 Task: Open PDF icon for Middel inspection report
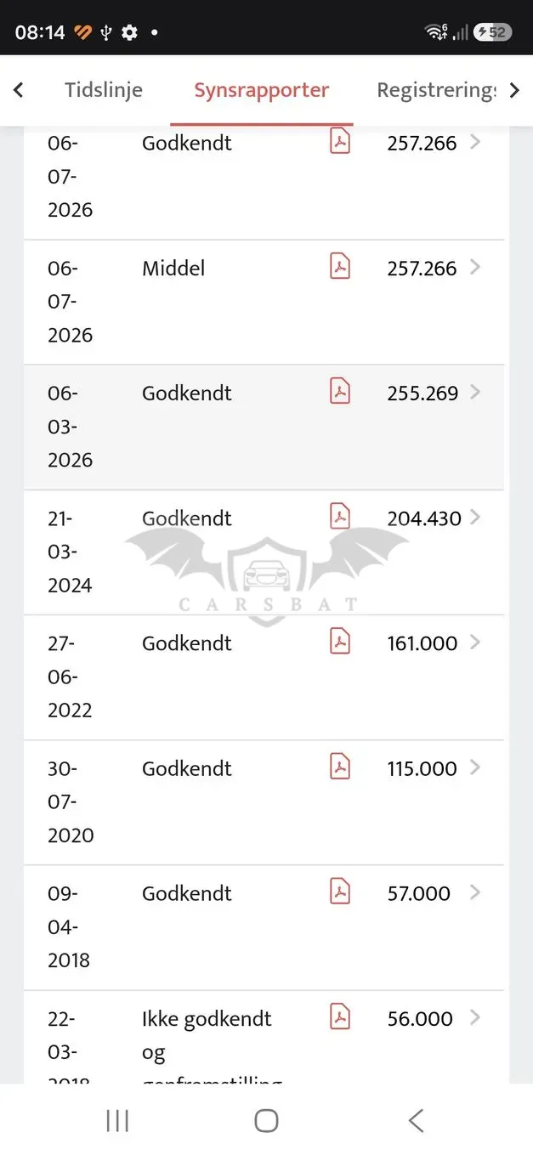pos(340,266)
